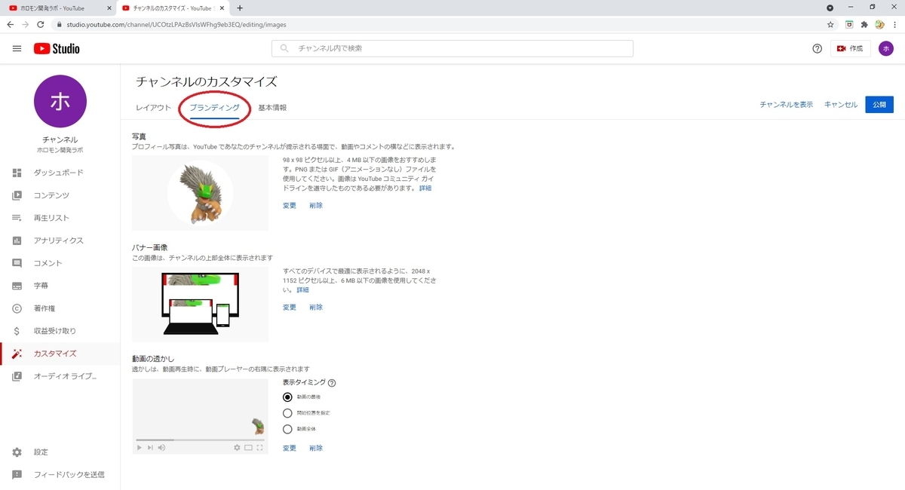Open a new browser tab with plus
Viewport: 905px width, 490px height.
(240, 8)
